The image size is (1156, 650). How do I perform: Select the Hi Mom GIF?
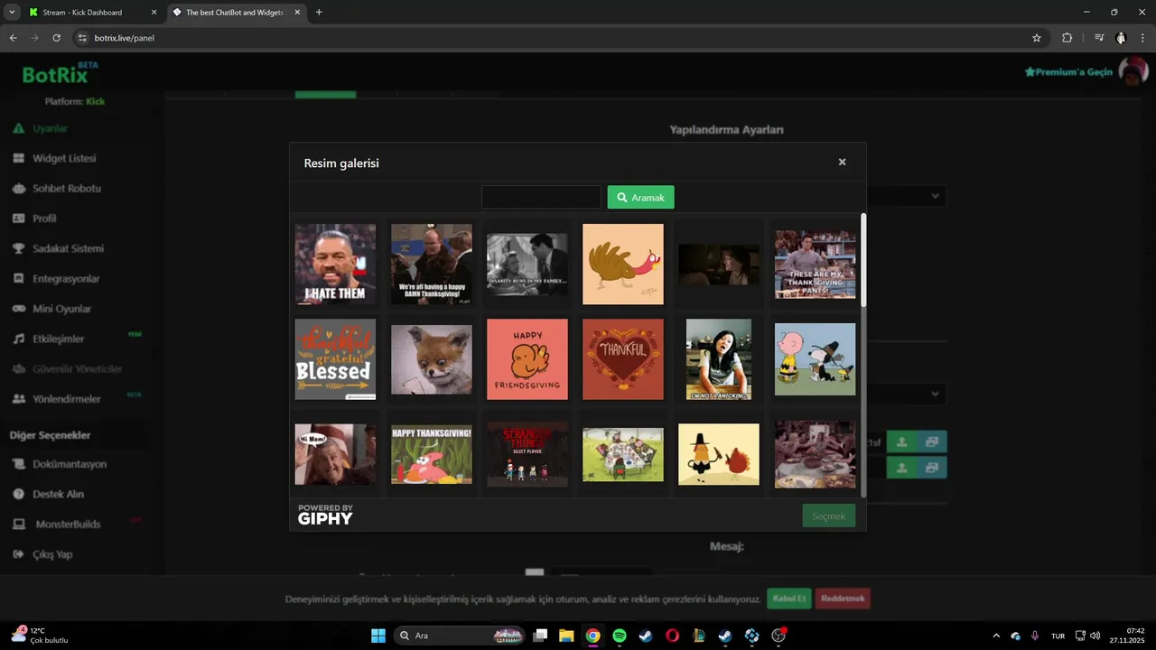[x=335, y=455]
